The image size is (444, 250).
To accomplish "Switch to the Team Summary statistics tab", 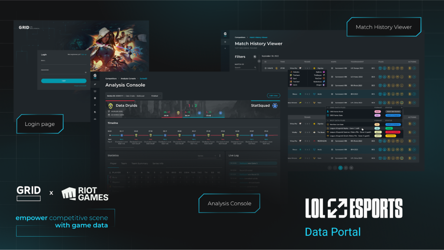I will 140,163.
